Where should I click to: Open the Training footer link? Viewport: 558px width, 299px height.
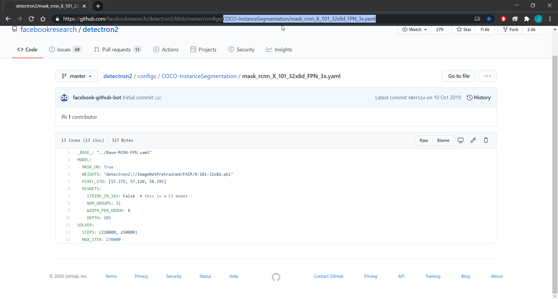click(x=433, y=276)
